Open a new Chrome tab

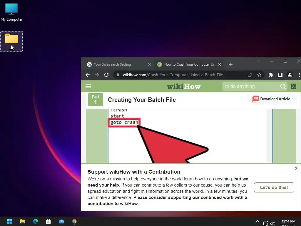[x=231, y=64]
